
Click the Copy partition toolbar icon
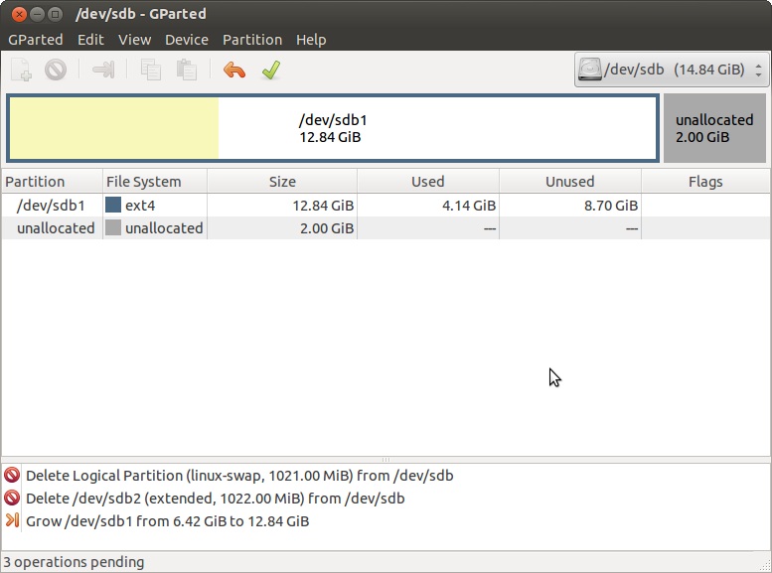pos(151,70)
